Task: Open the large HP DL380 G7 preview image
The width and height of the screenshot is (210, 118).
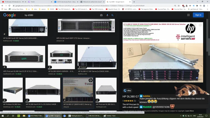Action: pos(163,52)
